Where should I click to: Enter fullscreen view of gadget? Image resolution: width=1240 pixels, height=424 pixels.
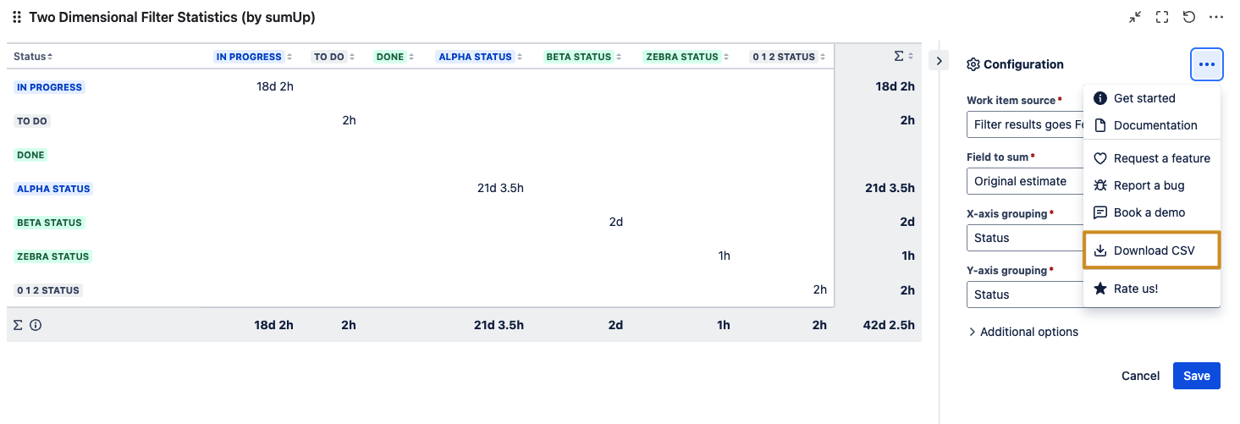coord(1162,17)
